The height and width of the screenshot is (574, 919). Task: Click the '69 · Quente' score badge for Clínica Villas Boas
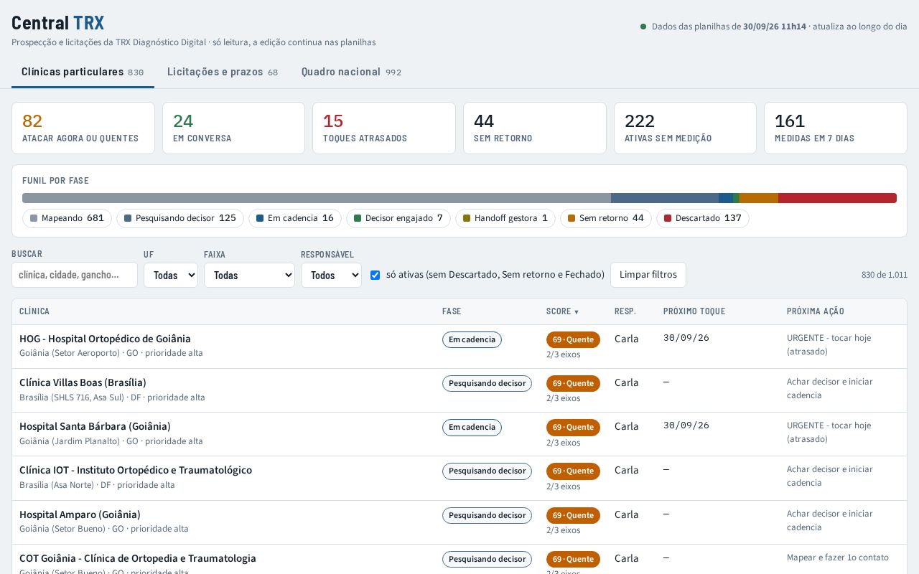coord(573,383)
